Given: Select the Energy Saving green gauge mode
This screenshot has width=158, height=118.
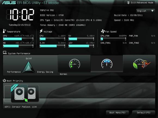Looking at the screenshot, I should pyautogui.click(x=74, y=64).
